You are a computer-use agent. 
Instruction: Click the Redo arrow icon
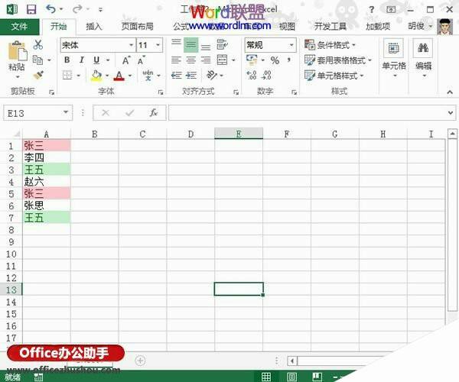[77, 9]
